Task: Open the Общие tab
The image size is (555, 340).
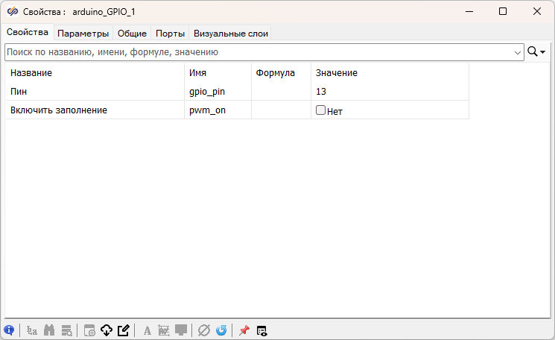Action: coord(132,33)
